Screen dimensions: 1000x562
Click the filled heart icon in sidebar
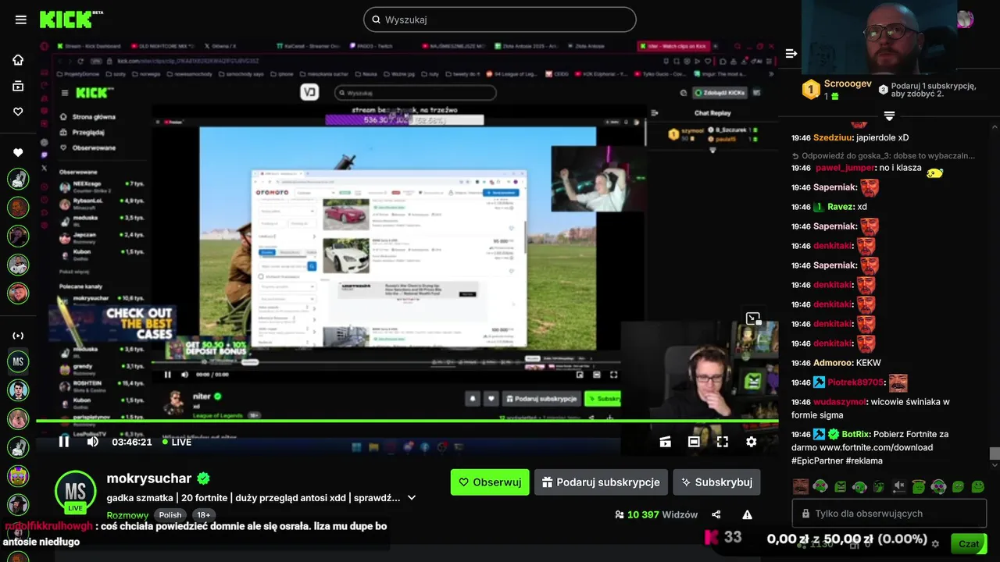[x=18, y=152]
